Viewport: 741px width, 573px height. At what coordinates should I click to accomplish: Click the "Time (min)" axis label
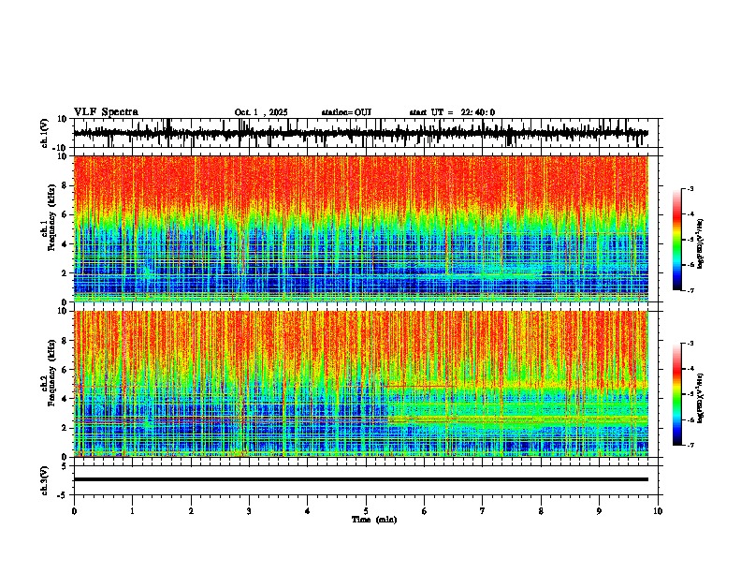point(374,520)
